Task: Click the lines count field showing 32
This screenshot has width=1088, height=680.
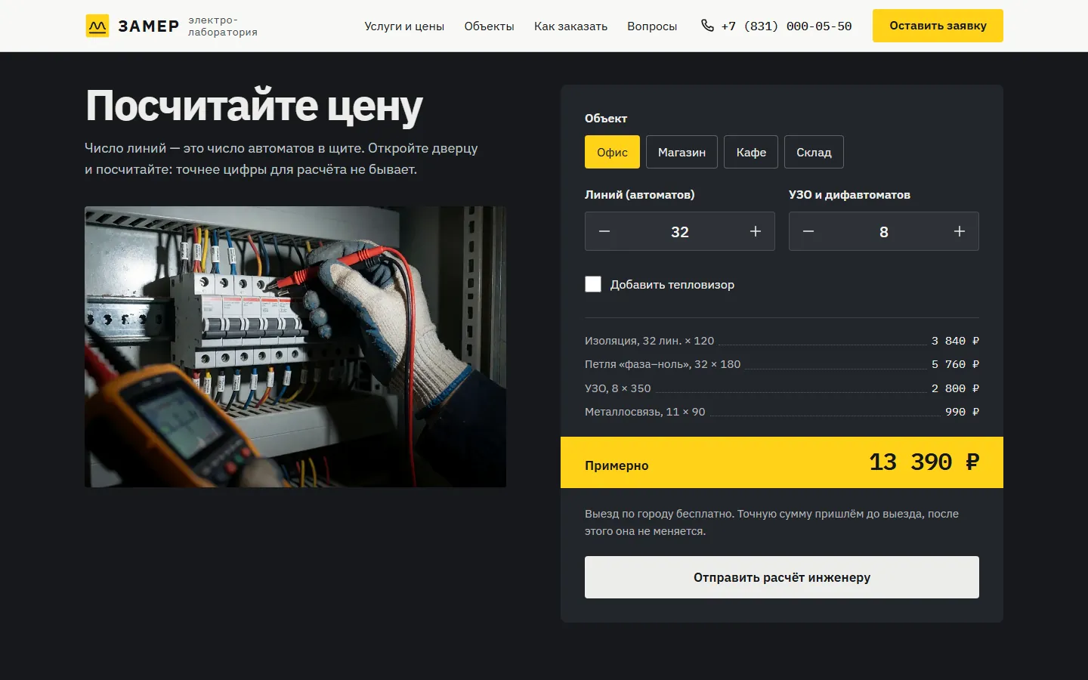Action: [680, 231]
